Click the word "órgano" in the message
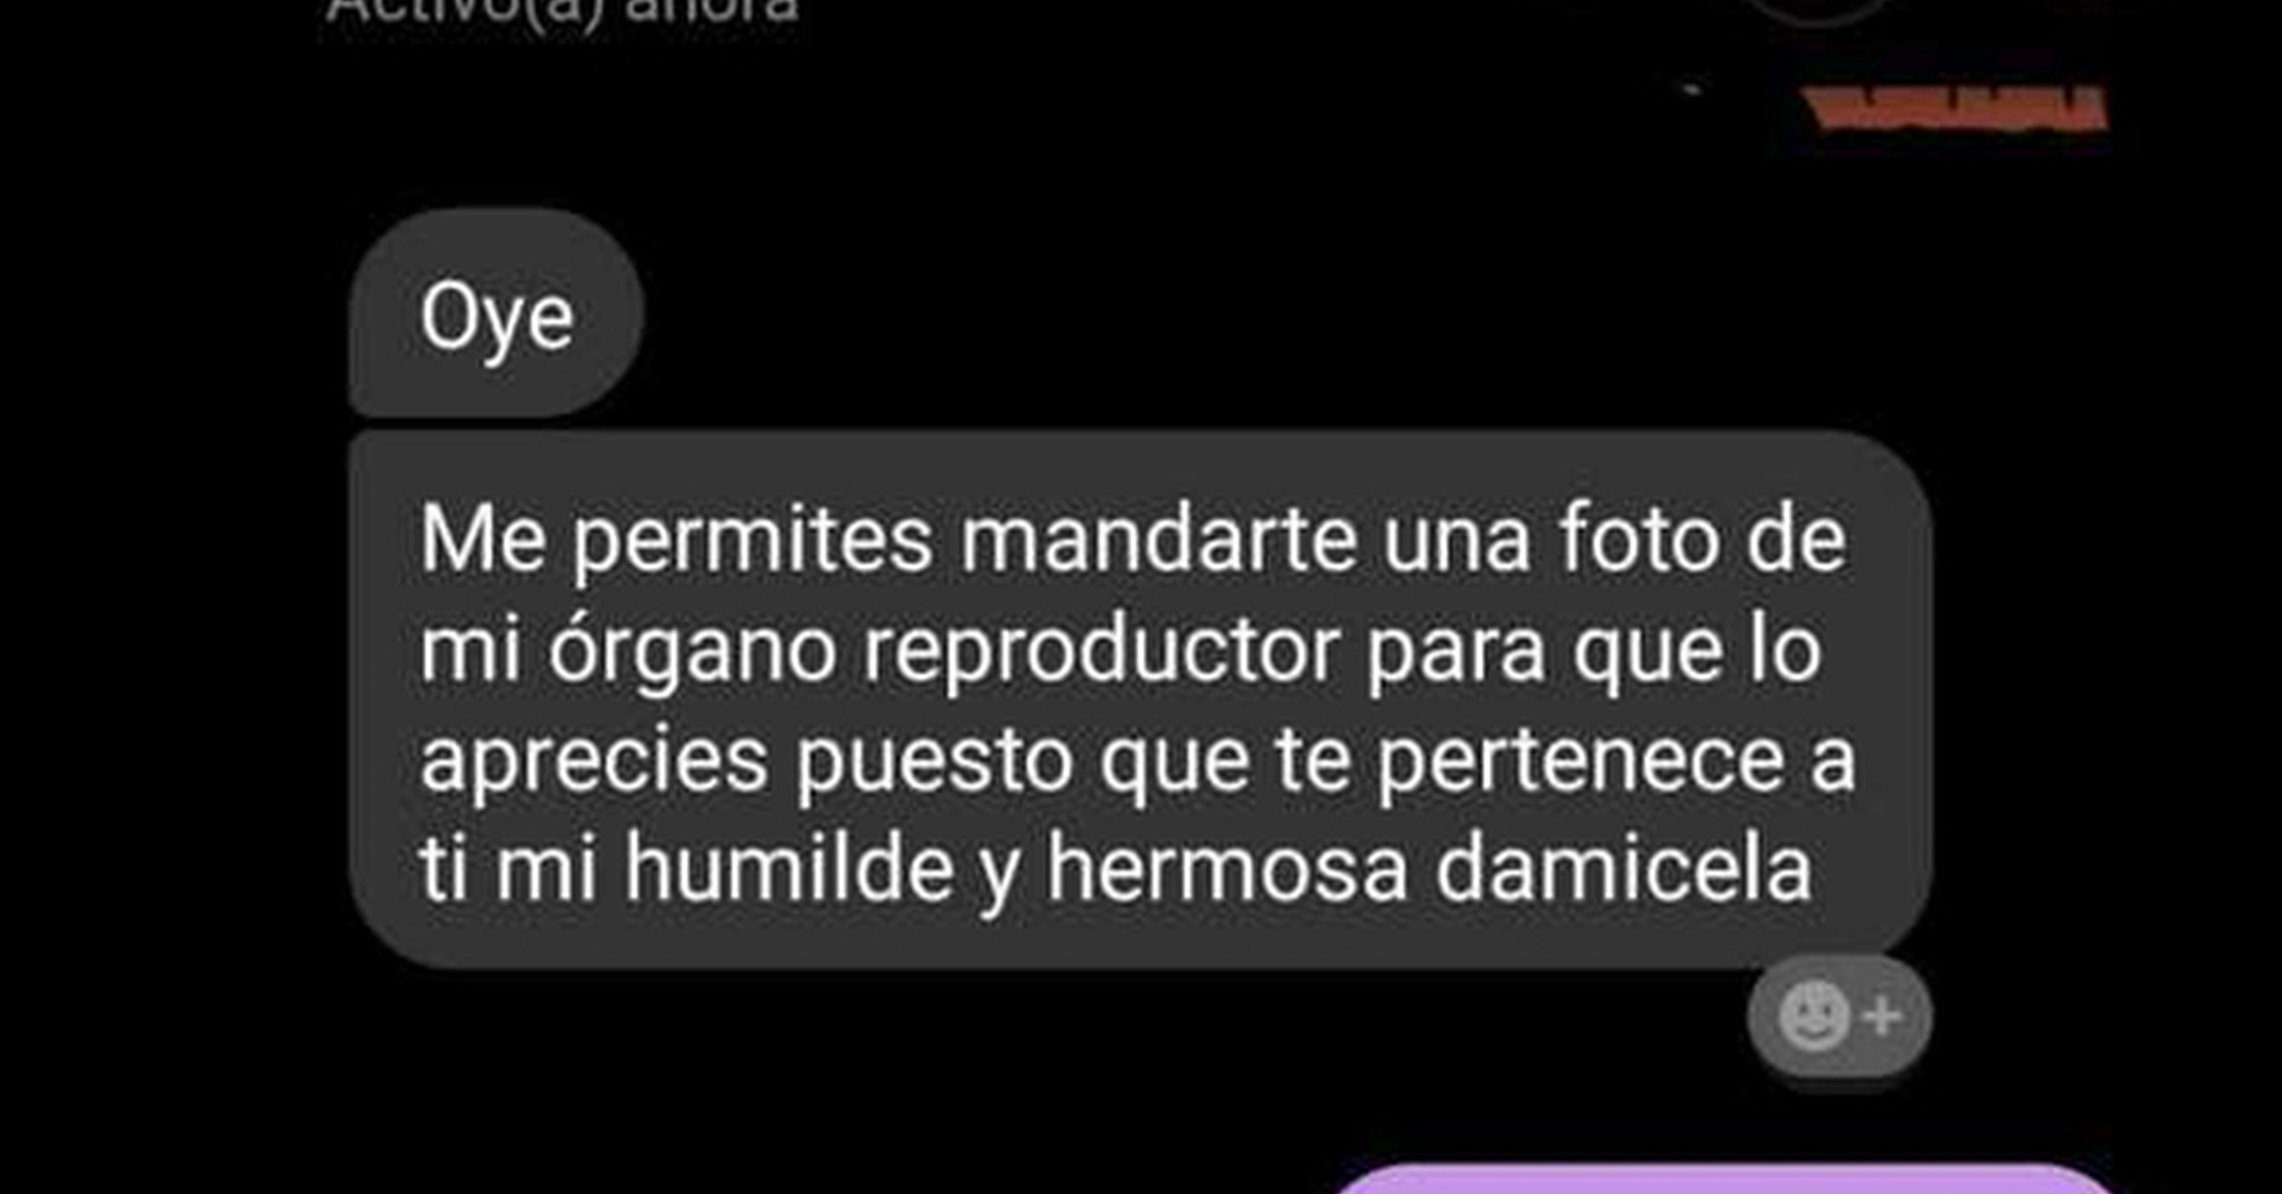This screenshot has width=2282, height=1194. tap(691, 648)
